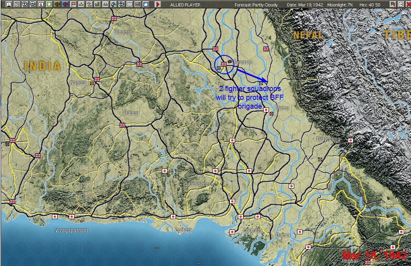411x266 pixels.
Task: Select the Japanese base flag at Patna
Action: (266, 110)
